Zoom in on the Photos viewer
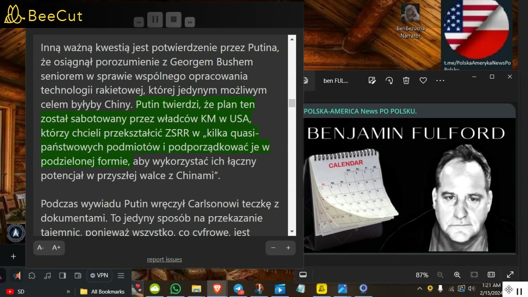This screenshot has width=528, height=297. (457, 275)
